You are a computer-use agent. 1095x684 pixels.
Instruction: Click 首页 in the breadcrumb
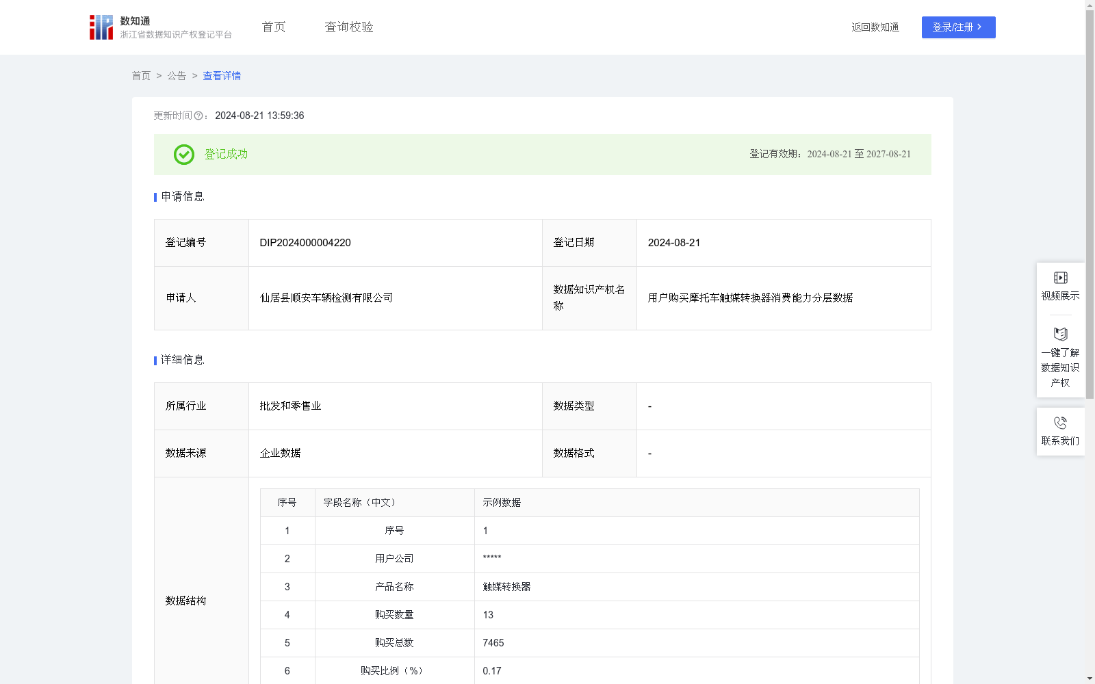[x=142, y=76]
